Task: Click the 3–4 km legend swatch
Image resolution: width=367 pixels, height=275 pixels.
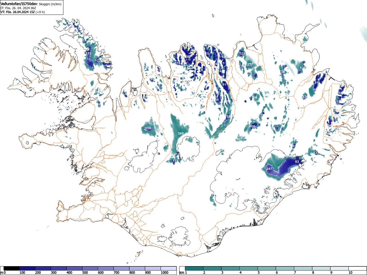Action: (x=231, y=268)
